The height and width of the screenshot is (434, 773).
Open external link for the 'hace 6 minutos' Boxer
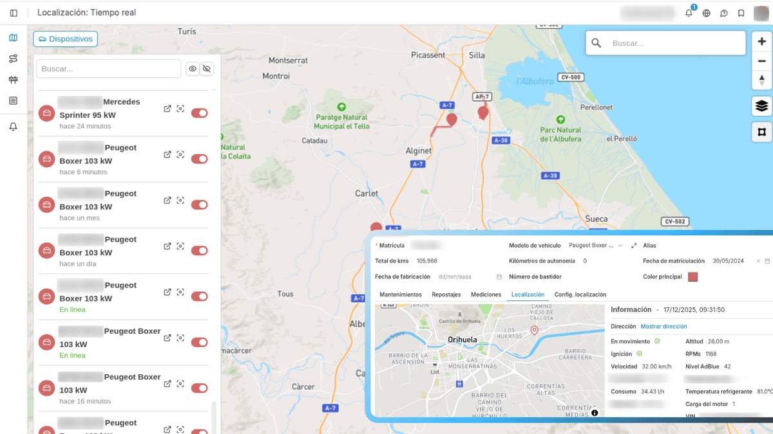pyautogui.click(x=167, y=155)
